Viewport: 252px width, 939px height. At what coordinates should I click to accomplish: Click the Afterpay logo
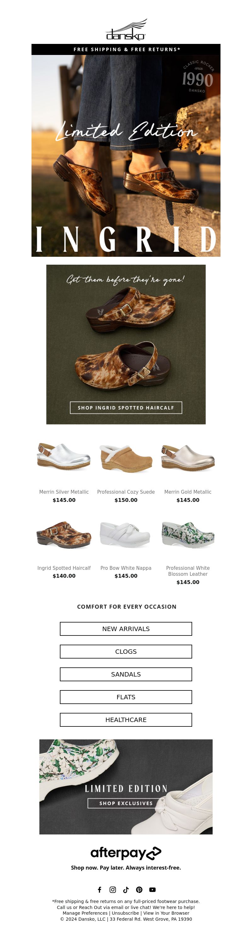[126, 853]
